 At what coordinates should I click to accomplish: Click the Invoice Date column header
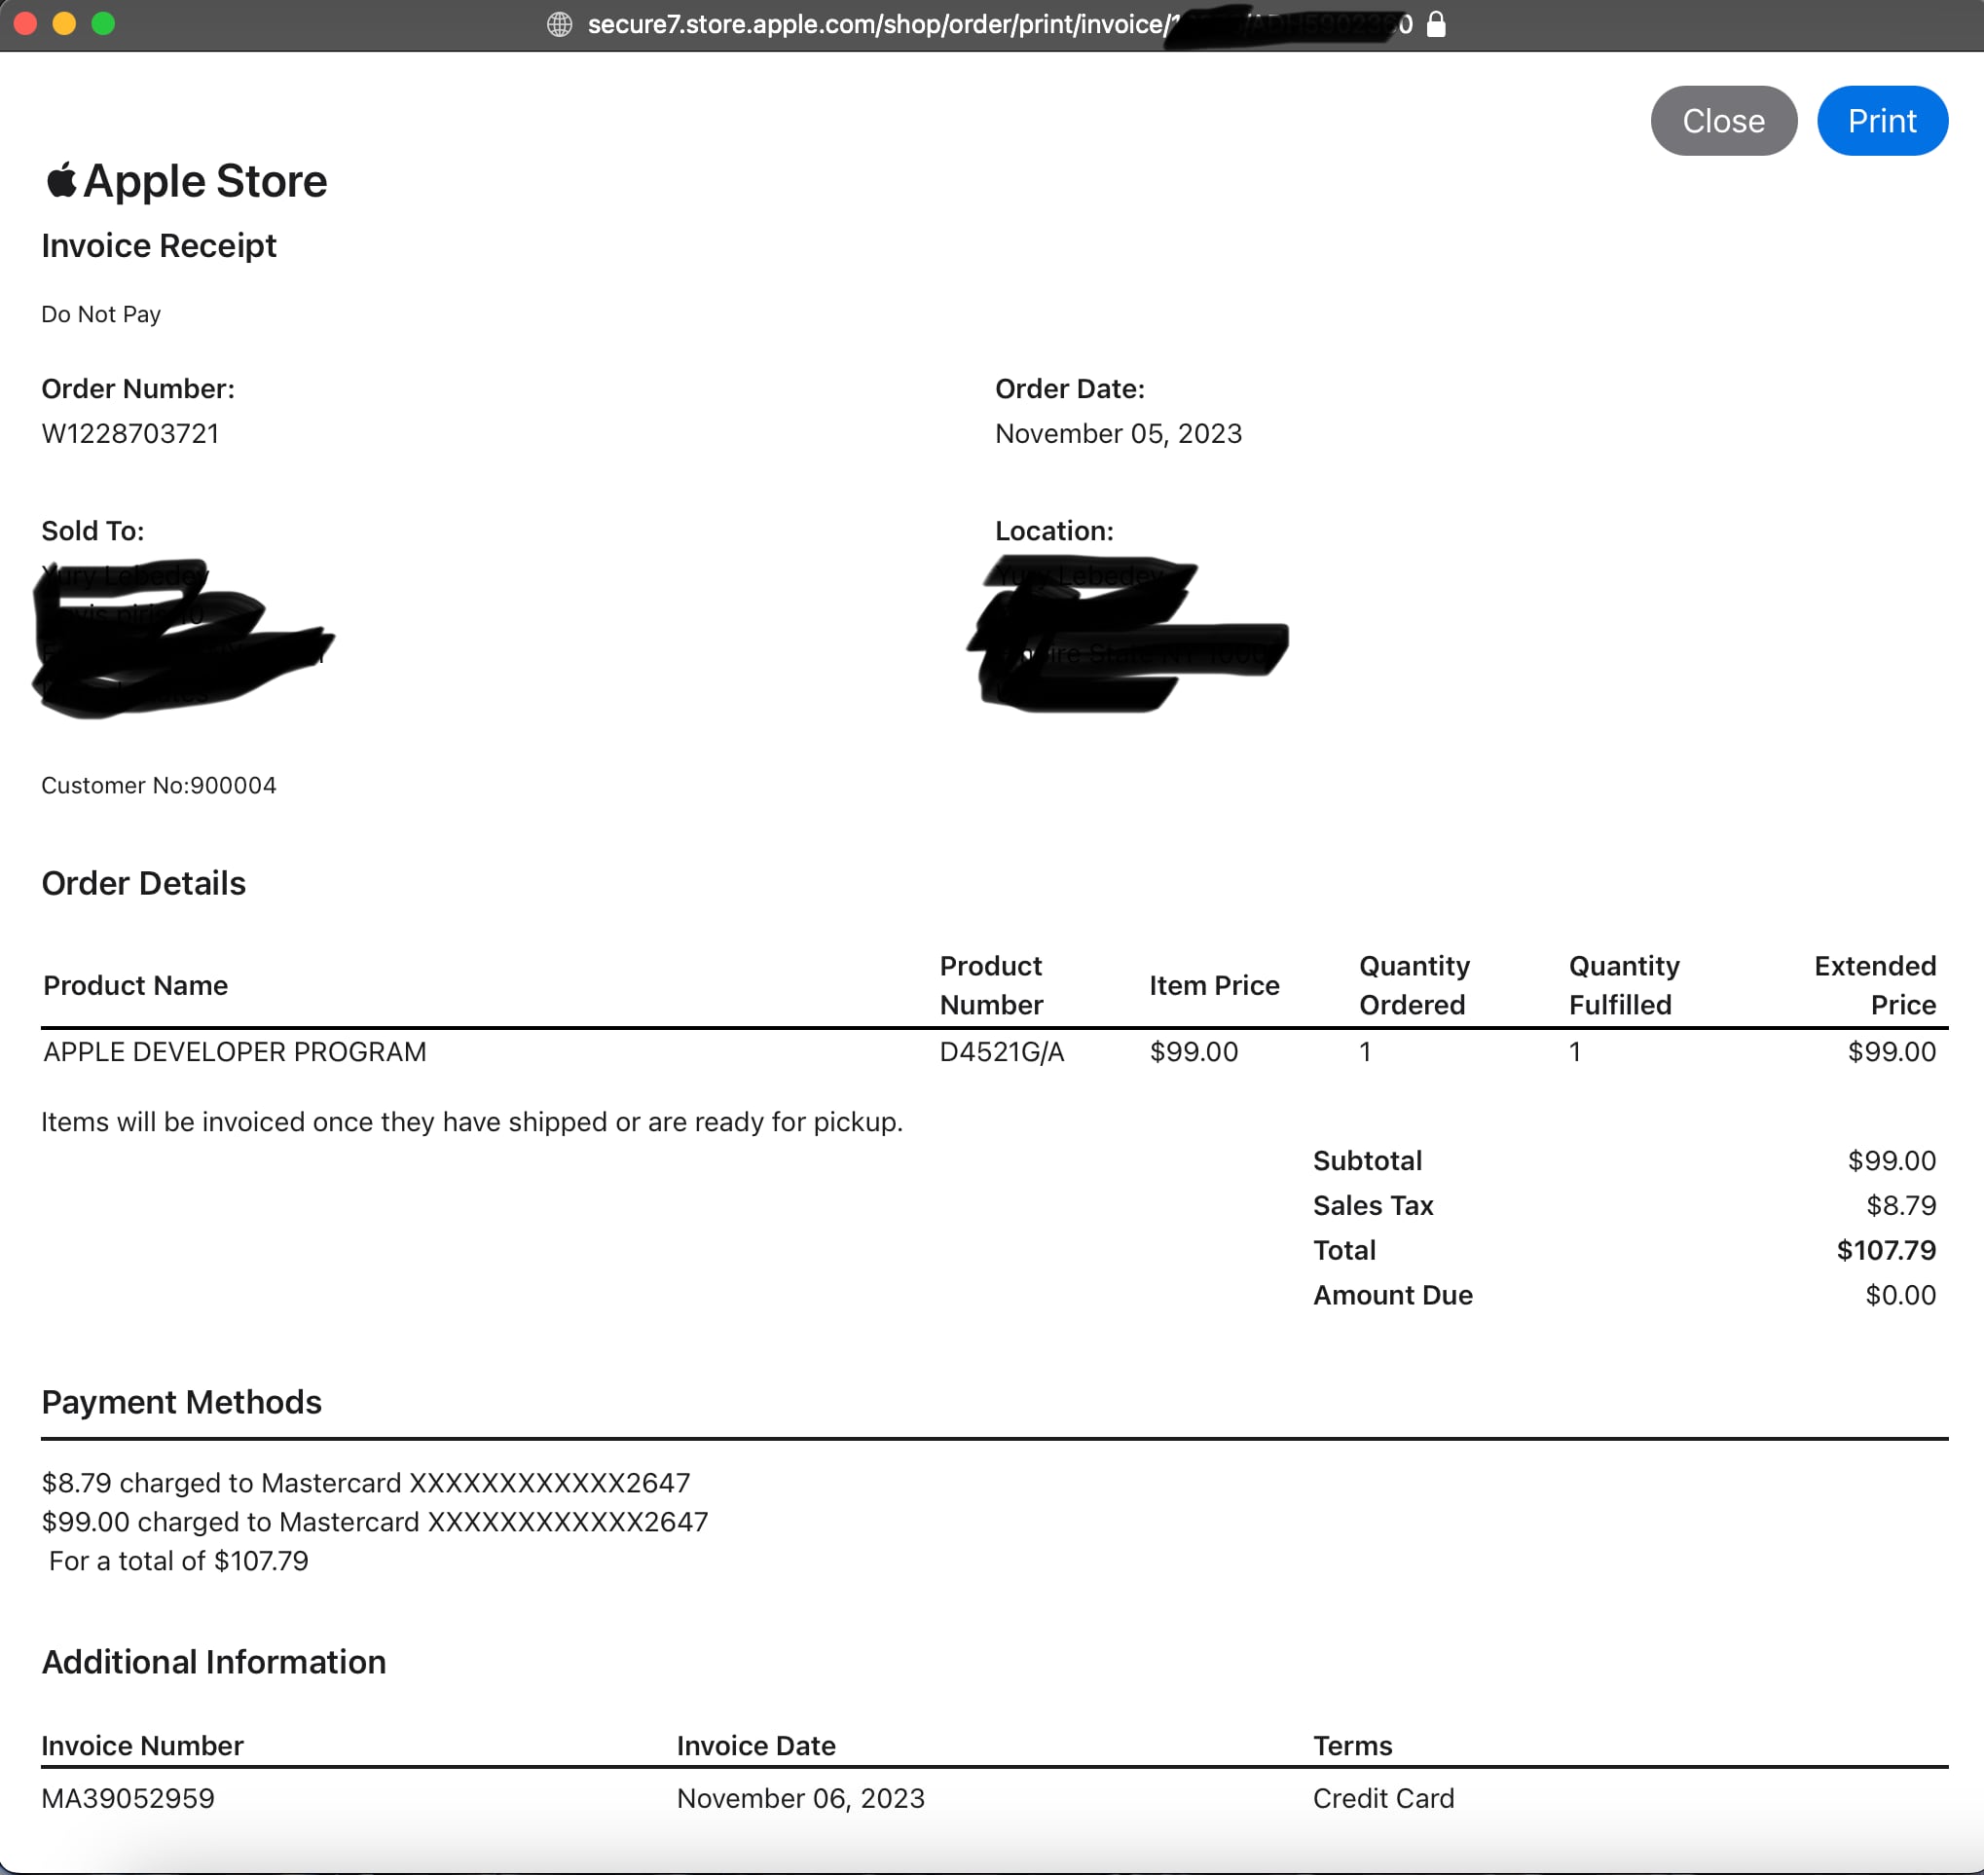[x=756, y=1746]
